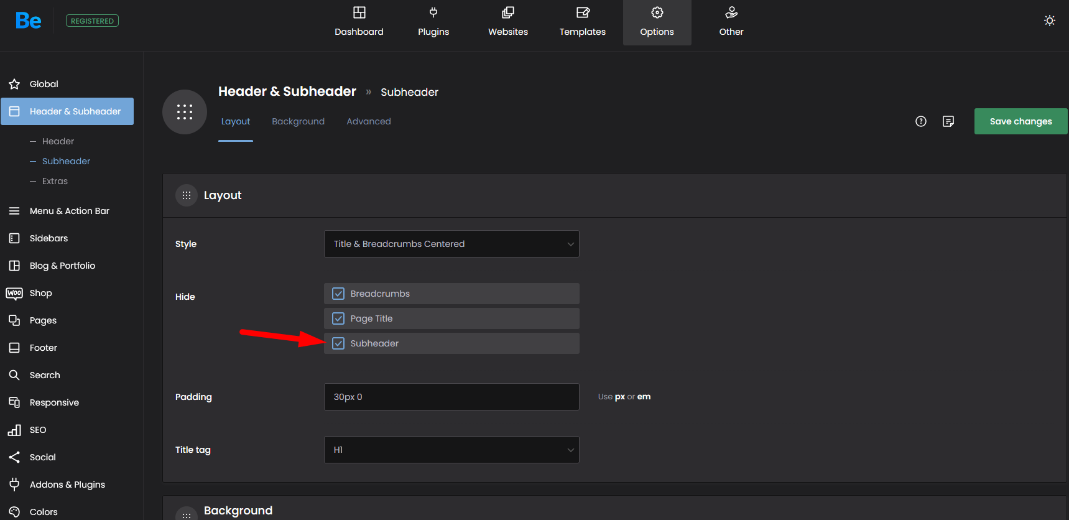
Task: Click the Blog & Portfolio grid icon
Action: click(x=14, y=266)
